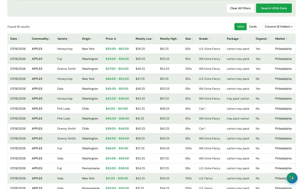Select price $55.00 - $62.00
This screenshot has height=189, width=303.
click(117, 49)
